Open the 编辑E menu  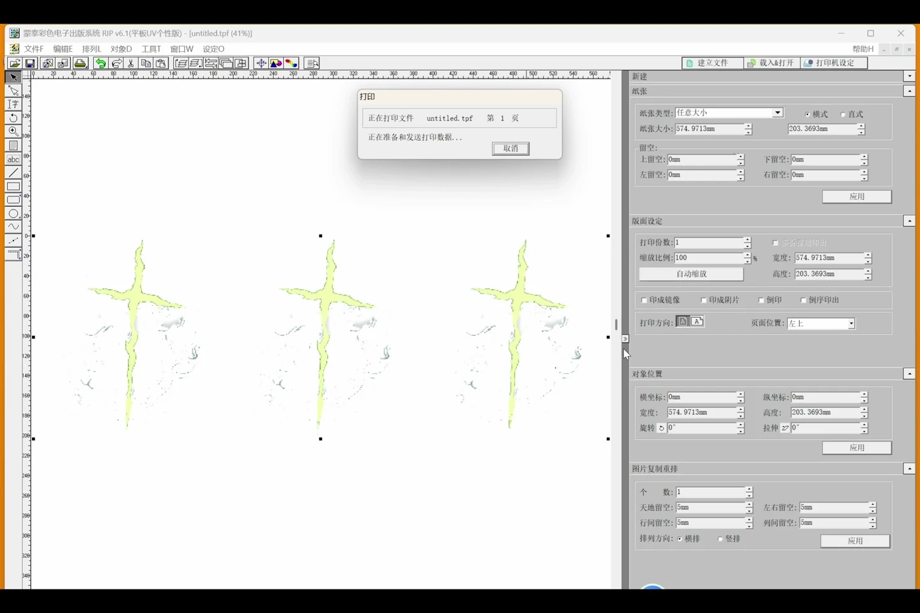[63, 49]
